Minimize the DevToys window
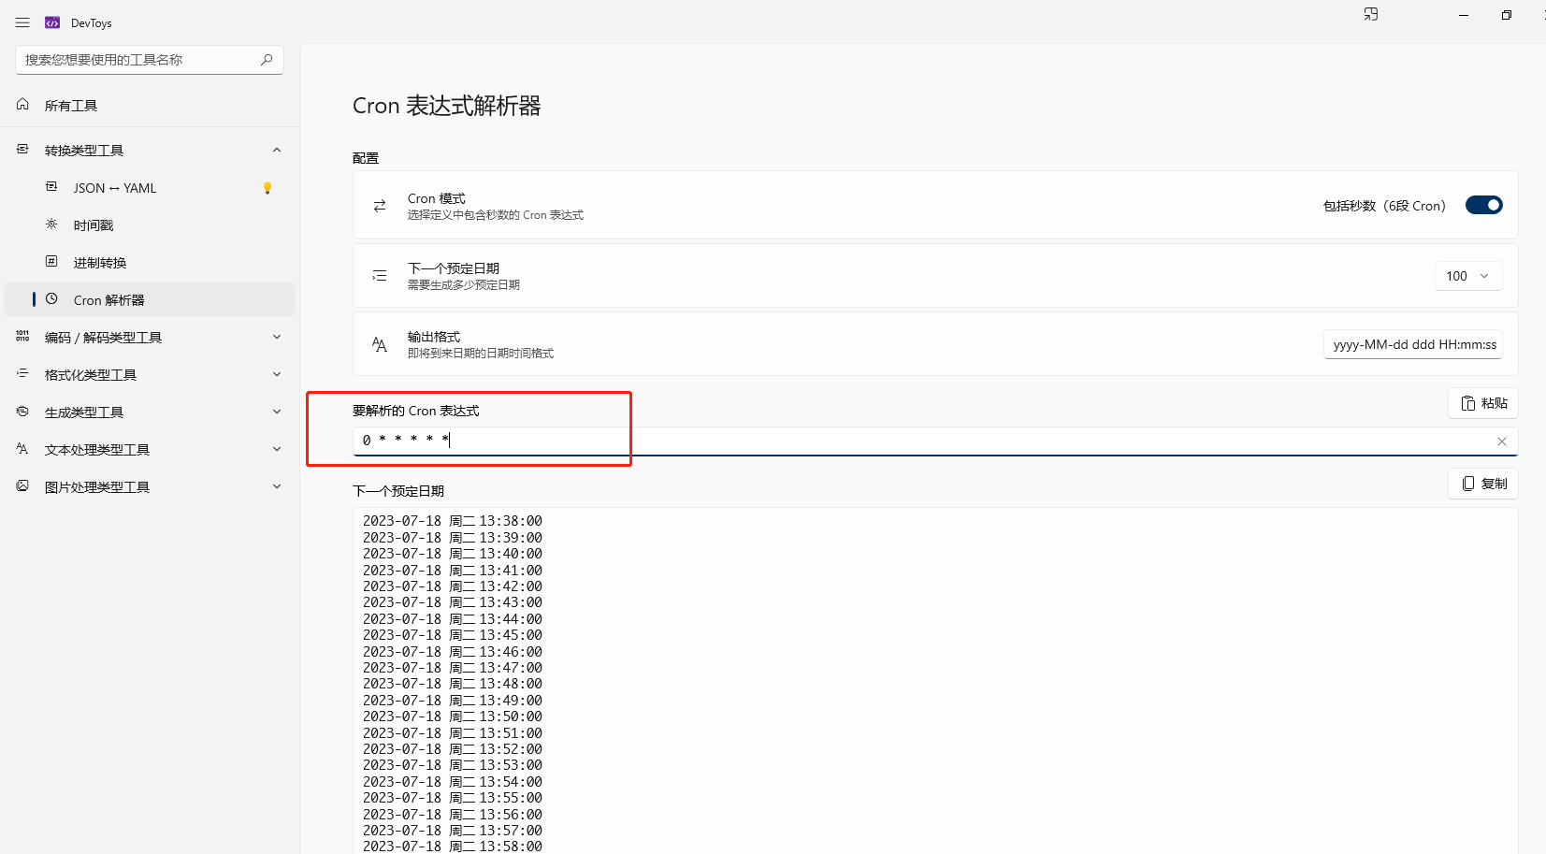Image resolution: width=1546 pixels, height=854 pixels. click(x=1464, y=15)
